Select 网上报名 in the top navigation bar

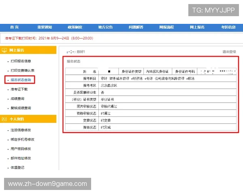coord(197,27)
